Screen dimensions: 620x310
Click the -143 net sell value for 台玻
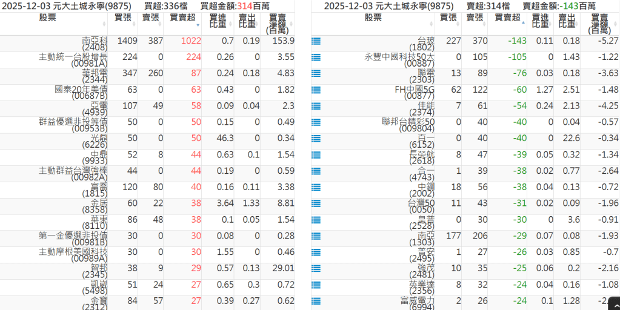point(516,41)
